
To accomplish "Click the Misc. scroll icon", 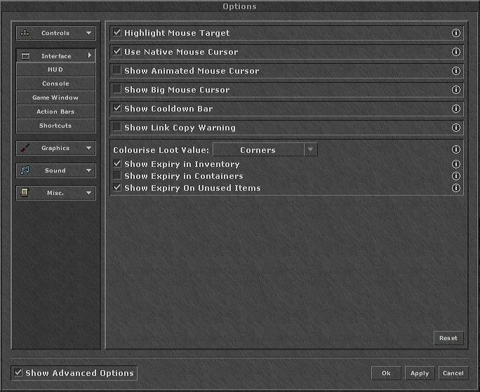I will (25, 192).
